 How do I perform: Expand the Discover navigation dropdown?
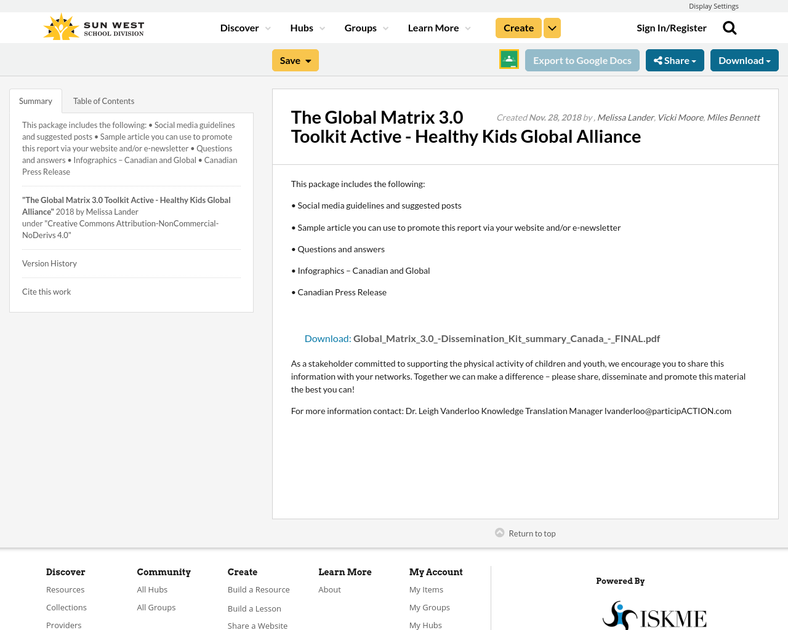244,26
